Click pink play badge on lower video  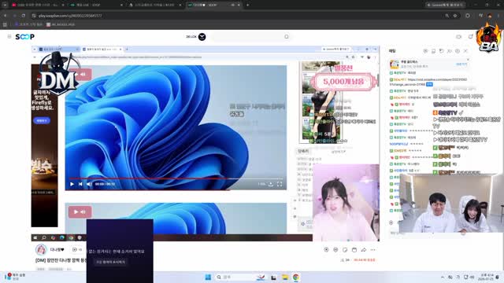[80, 211]
